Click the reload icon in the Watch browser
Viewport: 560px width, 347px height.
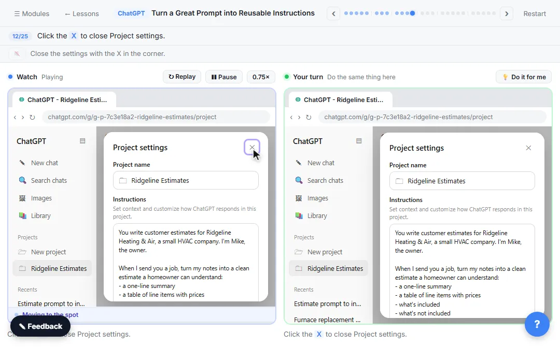tap(32, 117)
